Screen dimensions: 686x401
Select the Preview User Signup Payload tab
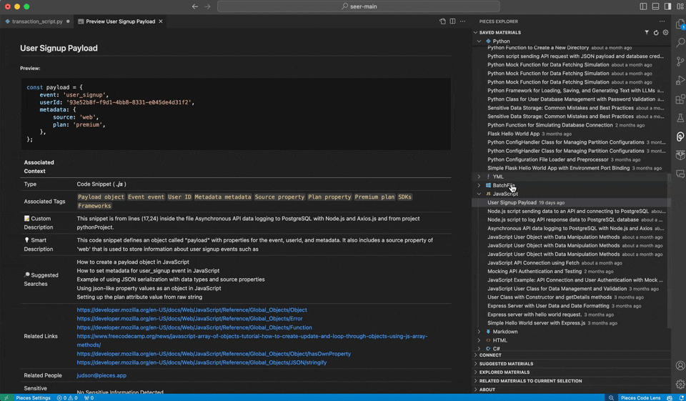[x=120, y=21]
